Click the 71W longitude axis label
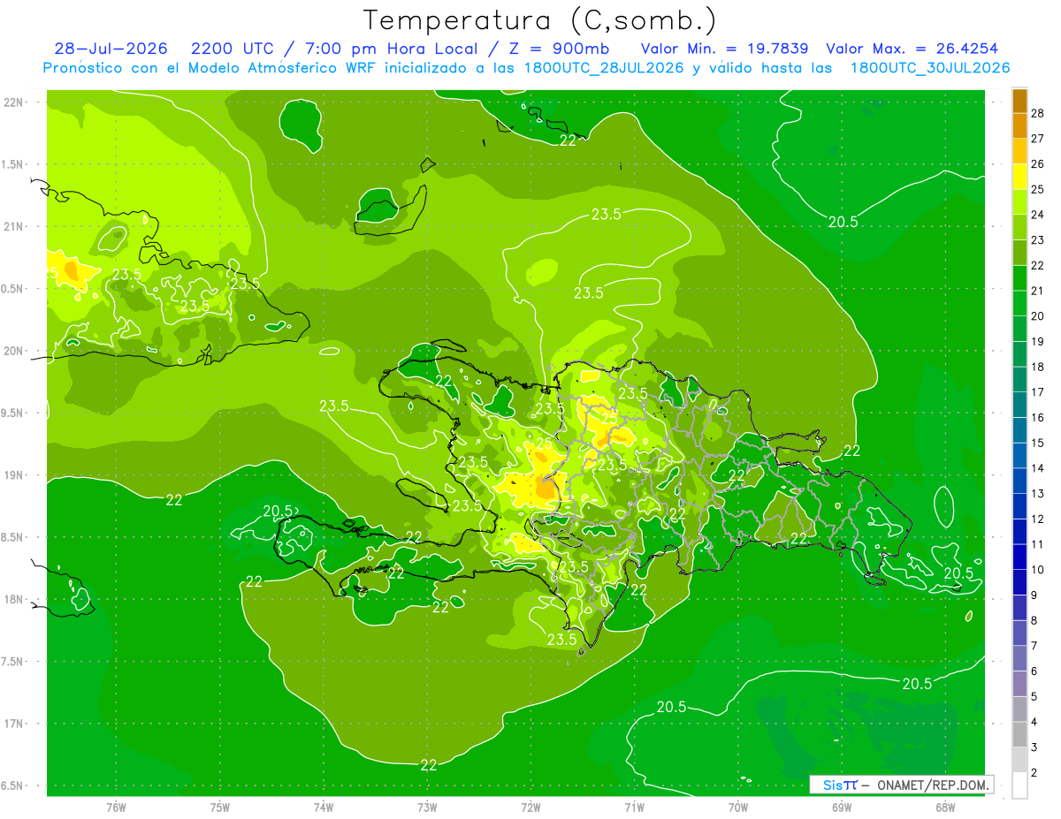 point(634,807)
